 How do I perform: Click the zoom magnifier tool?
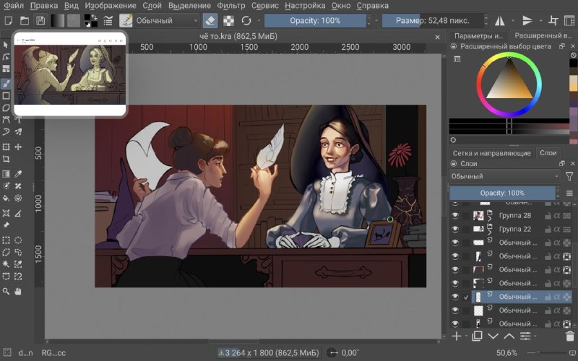(x=6, y=292)
